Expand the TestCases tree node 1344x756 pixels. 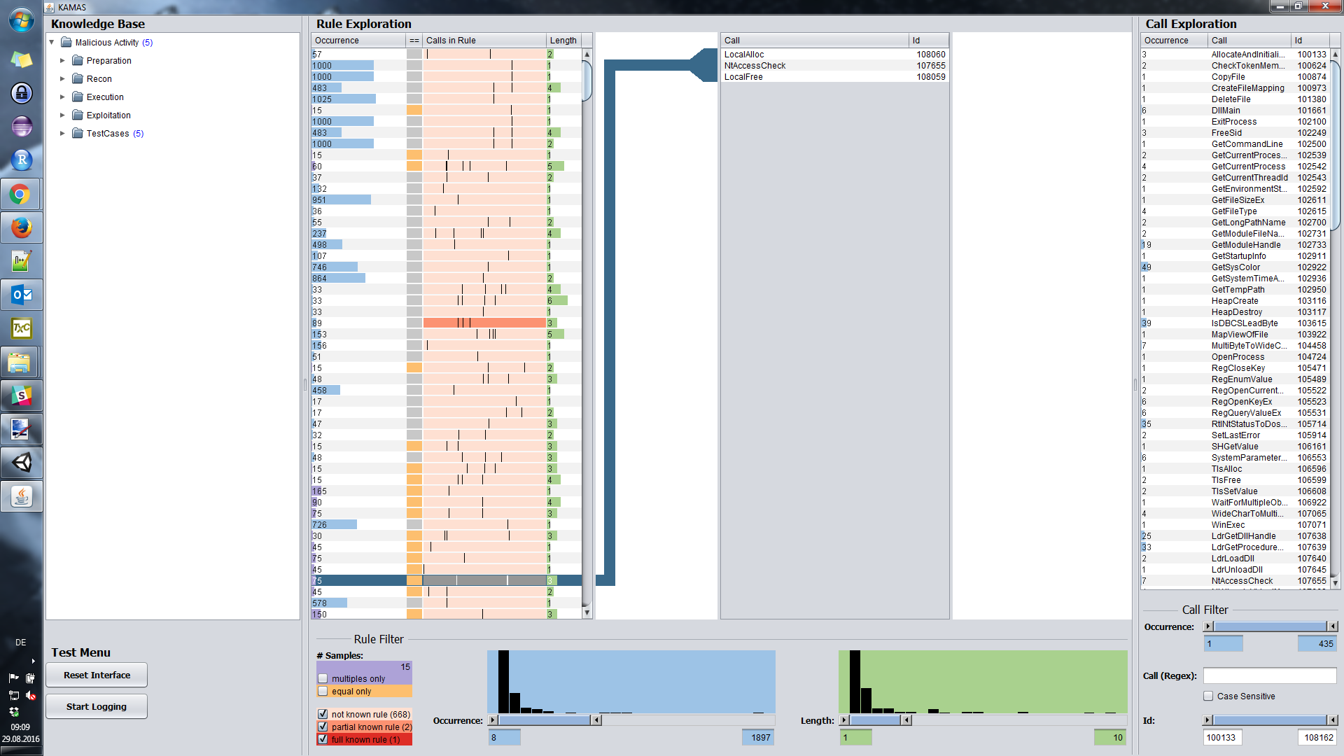(x=62, y=134)
